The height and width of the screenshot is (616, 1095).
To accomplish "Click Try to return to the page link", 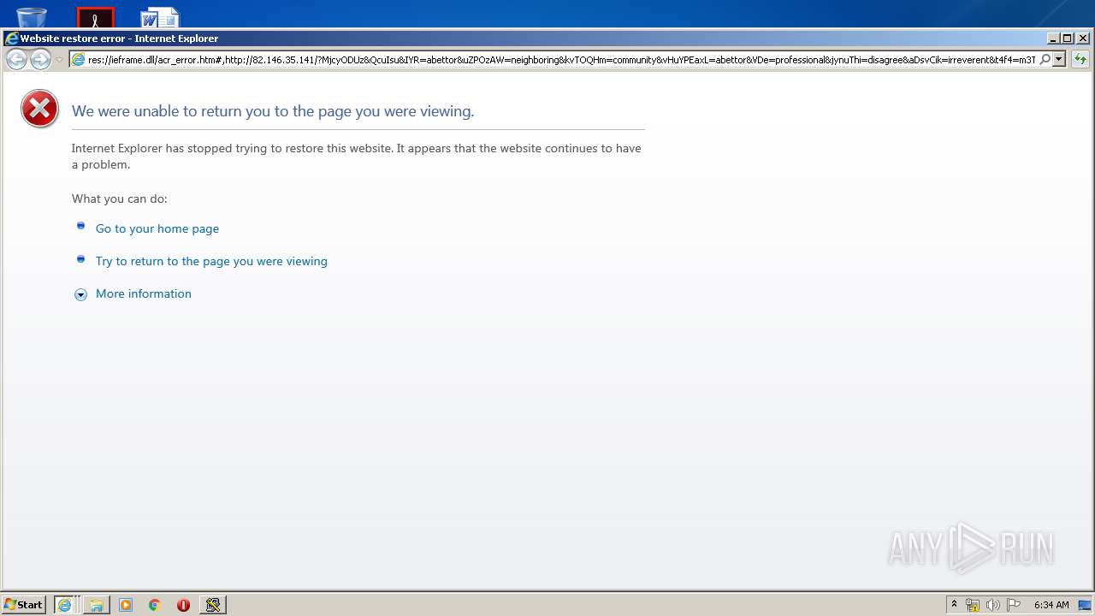I will click(211, 261).
